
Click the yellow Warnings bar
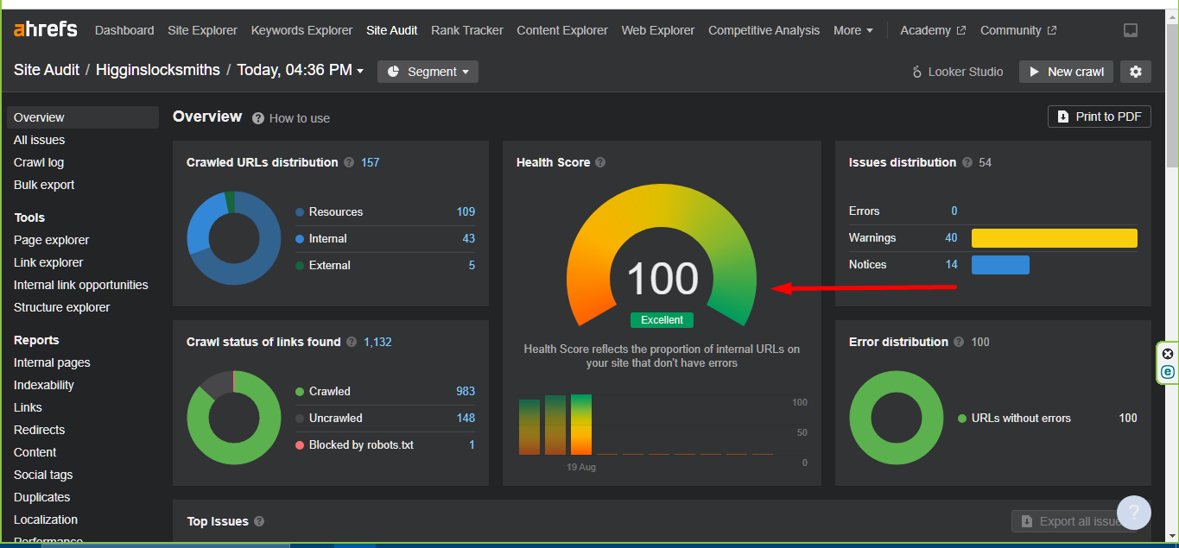[1054, 238]
